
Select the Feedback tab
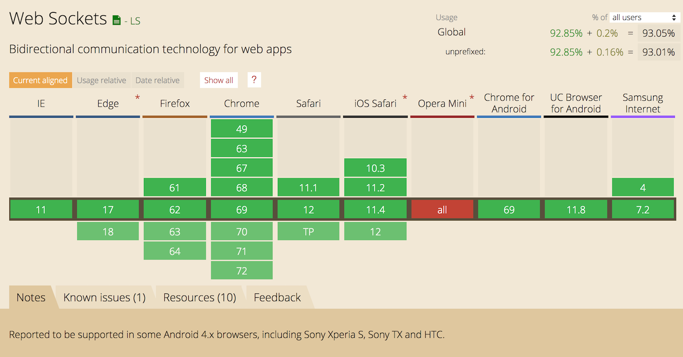[277, 297]
